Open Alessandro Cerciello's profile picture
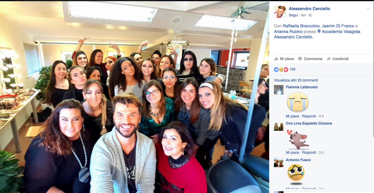374x193 pixels. point(280,12)
